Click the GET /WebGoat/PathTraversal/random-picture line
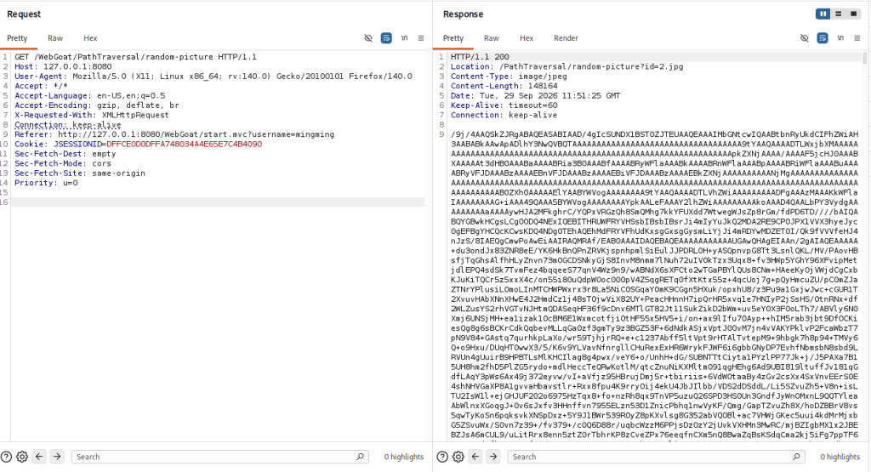The height and width of the screenshot is (472, 871). pyautogui.click(x=135, y=57)
